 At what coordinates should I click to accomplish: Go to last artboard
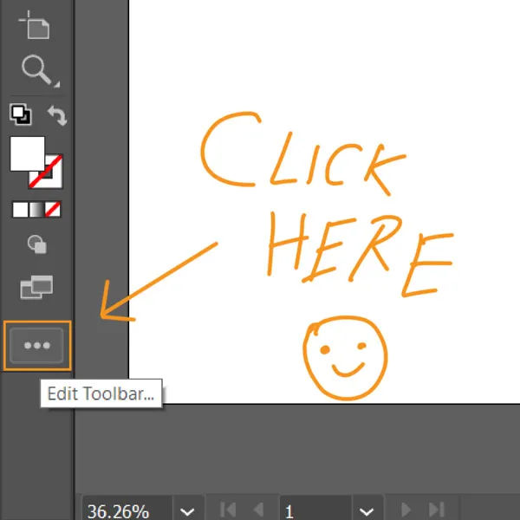pos(436,510)
